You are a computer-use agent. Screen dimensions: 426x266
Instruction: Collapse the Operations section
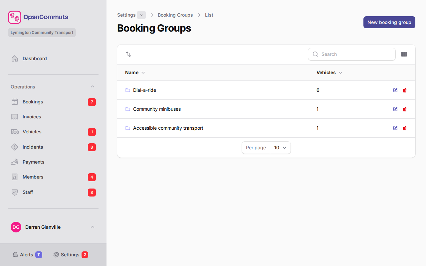[93, 87]
